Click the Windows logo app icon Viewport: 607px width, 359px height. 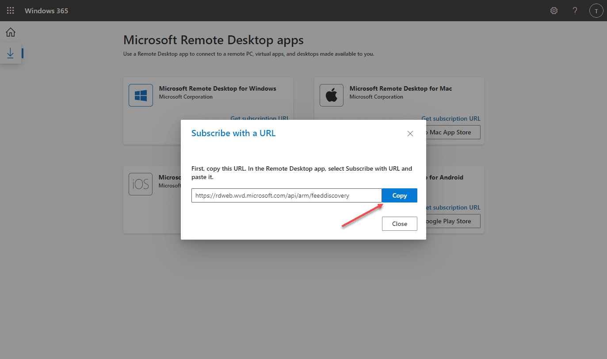click(x=141, y=95)
